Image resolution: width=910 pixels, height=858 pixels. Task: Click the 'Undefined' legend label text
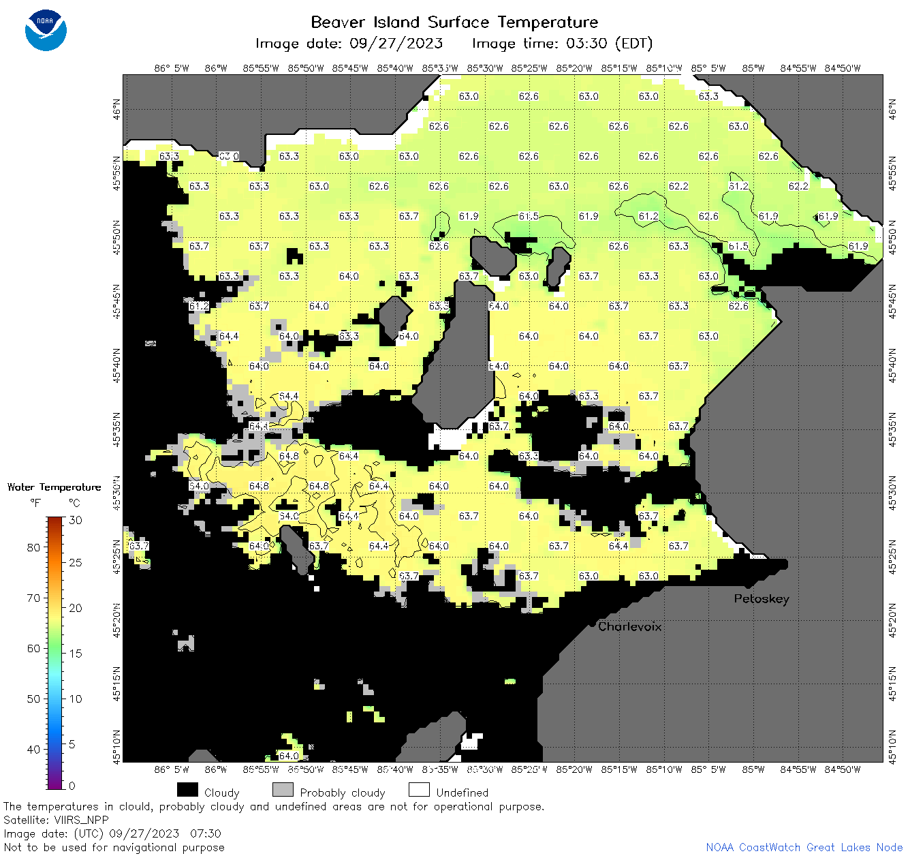point(462,793)
